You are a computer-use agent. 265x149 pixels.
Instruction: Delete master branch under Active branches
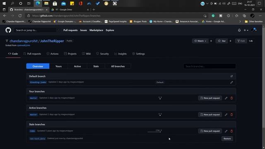pyautogui.click(x=231, y=115)
